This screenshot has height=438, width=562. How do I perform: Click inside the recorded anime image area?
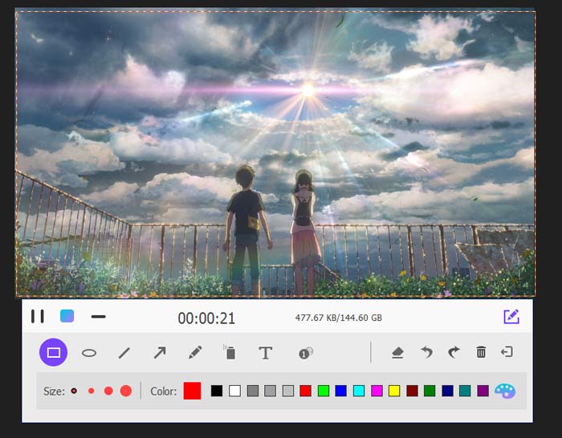(275, 154)
